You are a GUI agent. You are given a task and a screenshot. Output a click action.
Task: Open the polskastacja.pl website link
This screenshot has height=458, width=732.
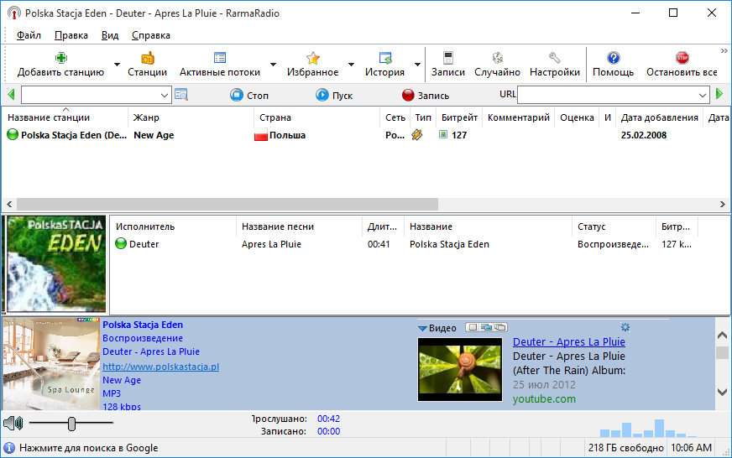pyautogui.click(x=160, y=367)
